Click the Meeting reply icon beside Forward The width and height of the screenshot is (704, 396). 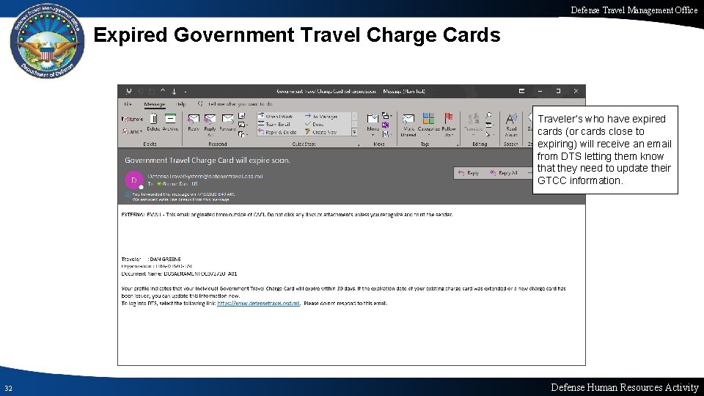click(241, 116)
